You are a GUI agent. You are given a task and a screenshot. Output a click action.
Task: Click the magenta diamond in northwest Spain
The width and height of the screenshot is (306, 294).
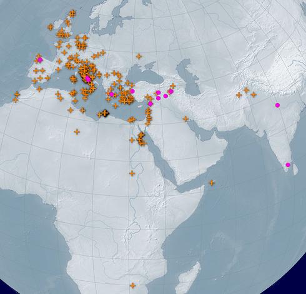(x=40, y=60)
